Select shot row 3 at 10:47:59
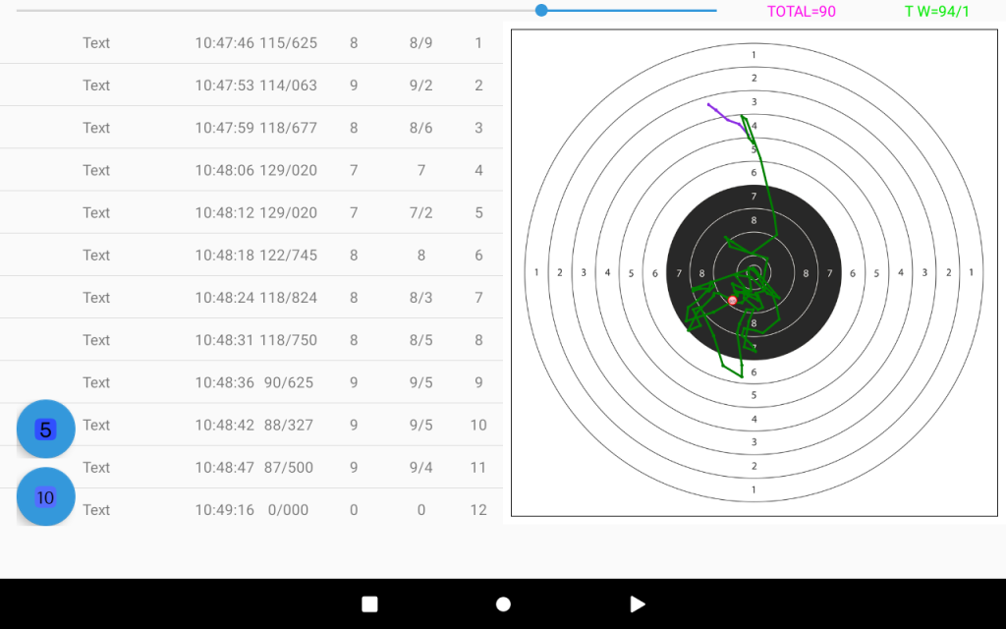Image resolution: width=1006 pixels, height=629 pixels. click(x=255, y=128)
